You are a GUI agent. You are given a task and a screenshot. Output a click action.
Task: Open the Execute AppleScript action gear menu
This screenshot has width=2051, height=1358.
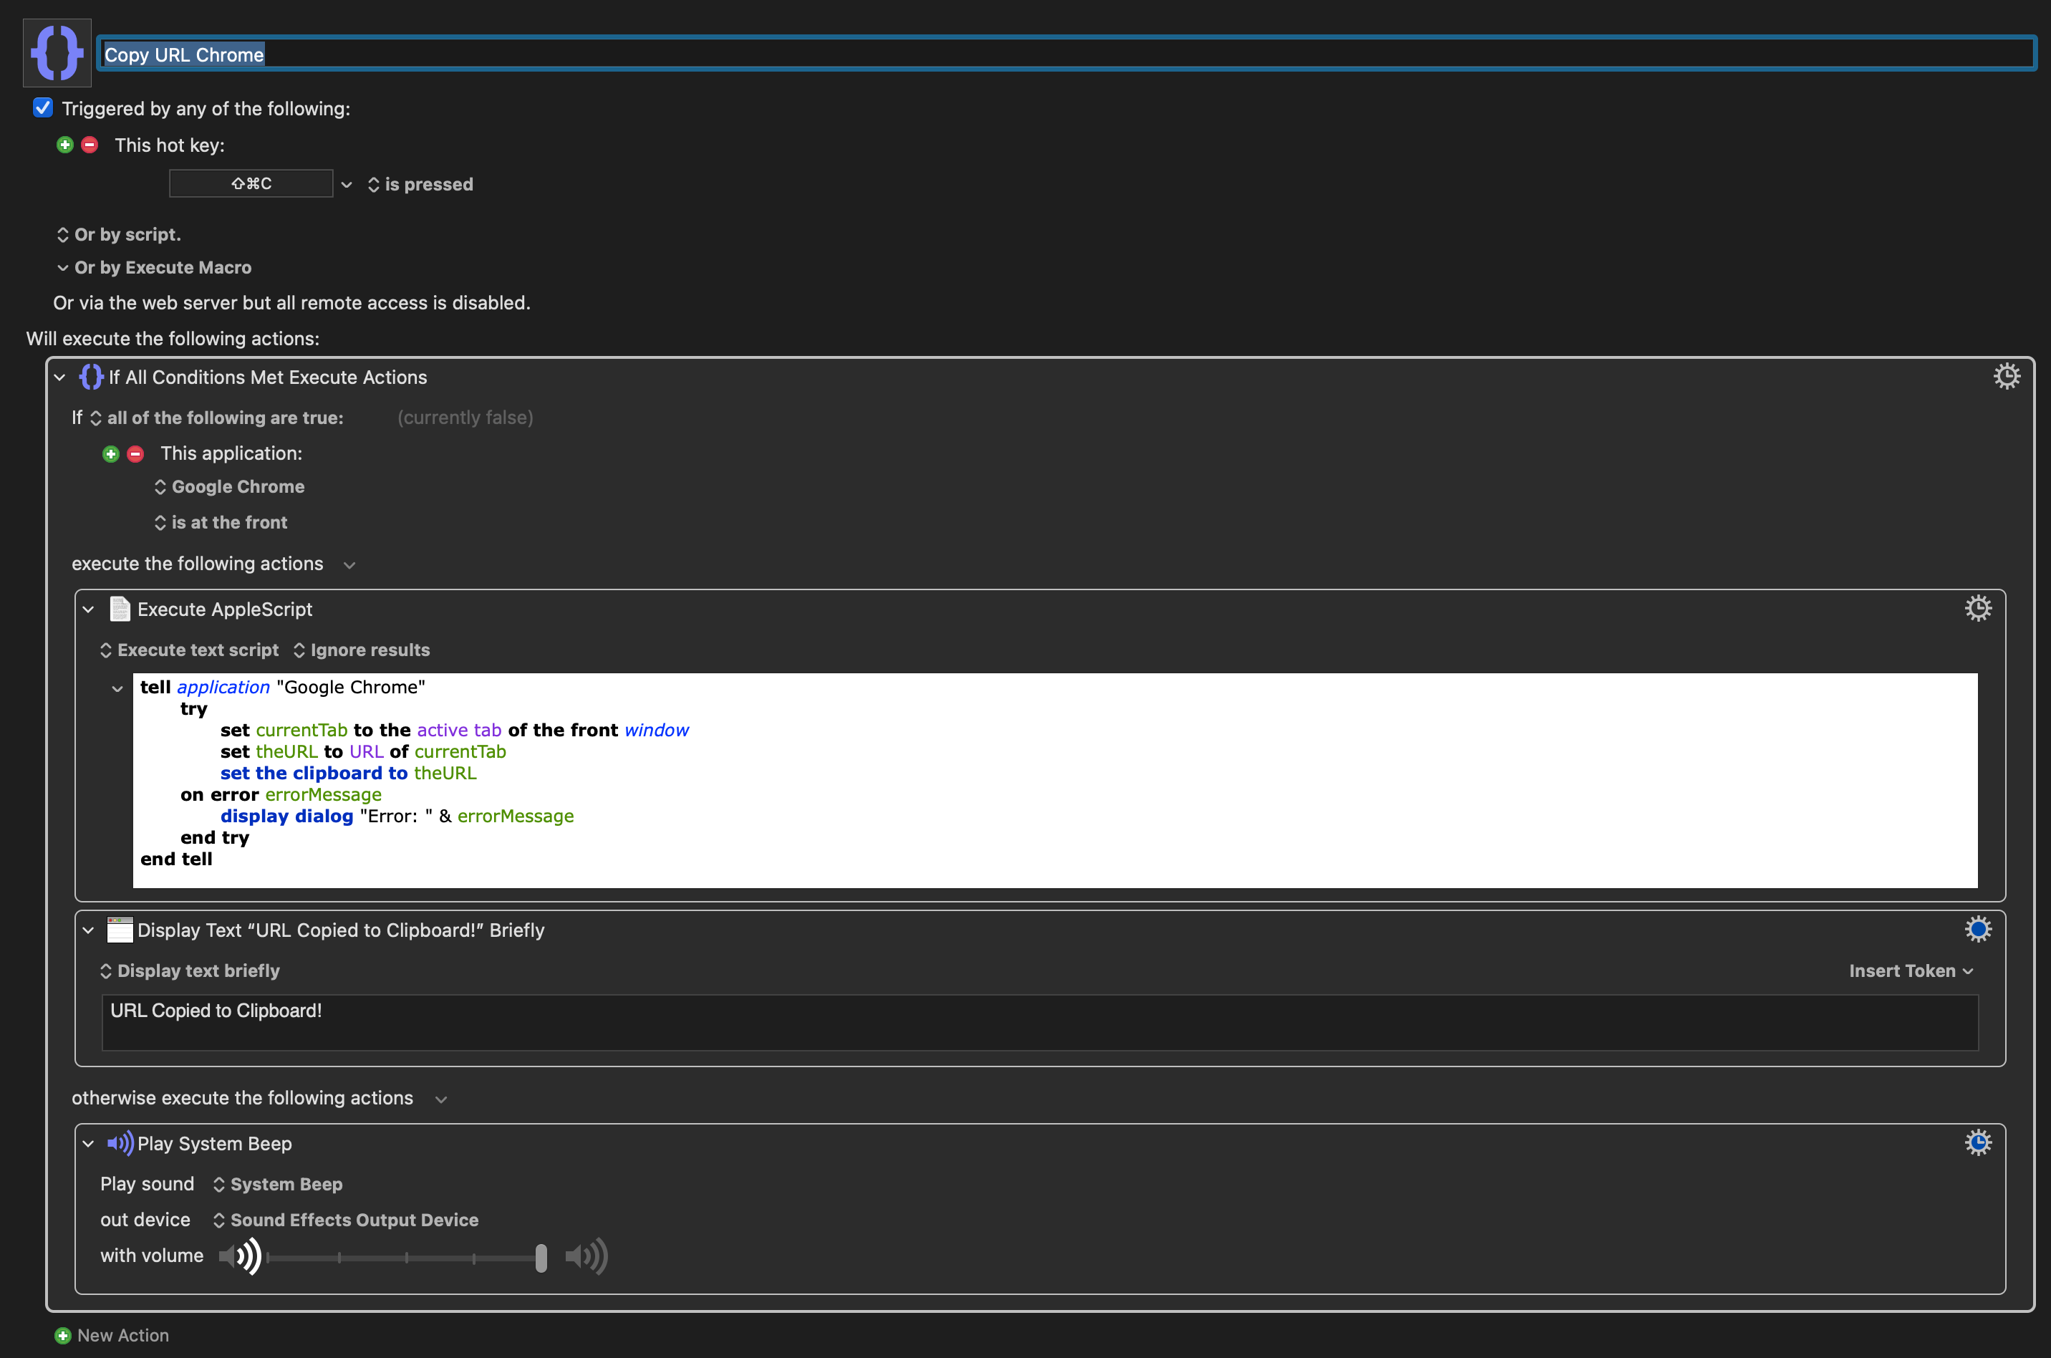point(1977,608)
